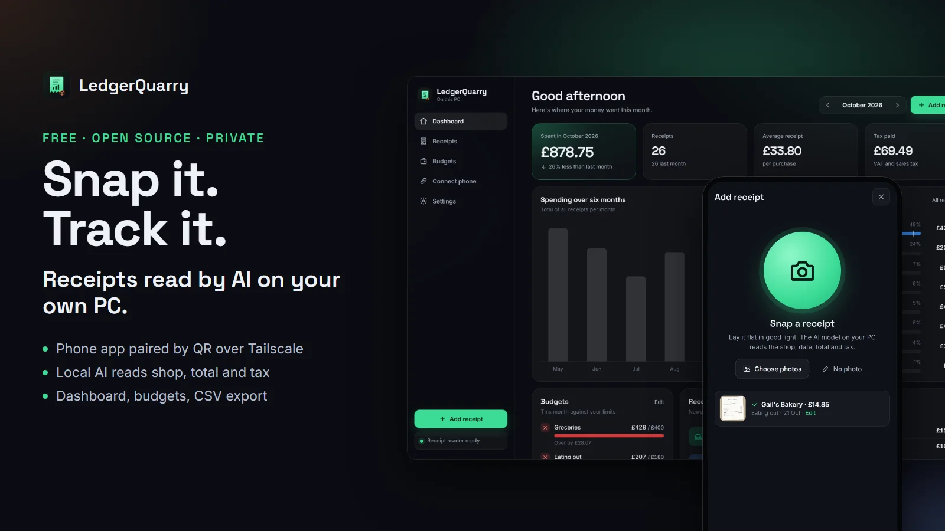The image size is (945, 531).
Task: Click the red X icon beside Groceries
Action: click(x=545, y=428)
